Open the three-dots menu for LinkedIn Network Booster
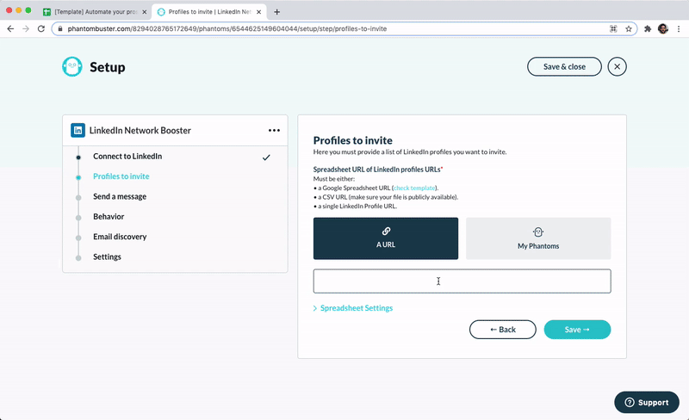 pyautogui.click(x=274, y=131)
